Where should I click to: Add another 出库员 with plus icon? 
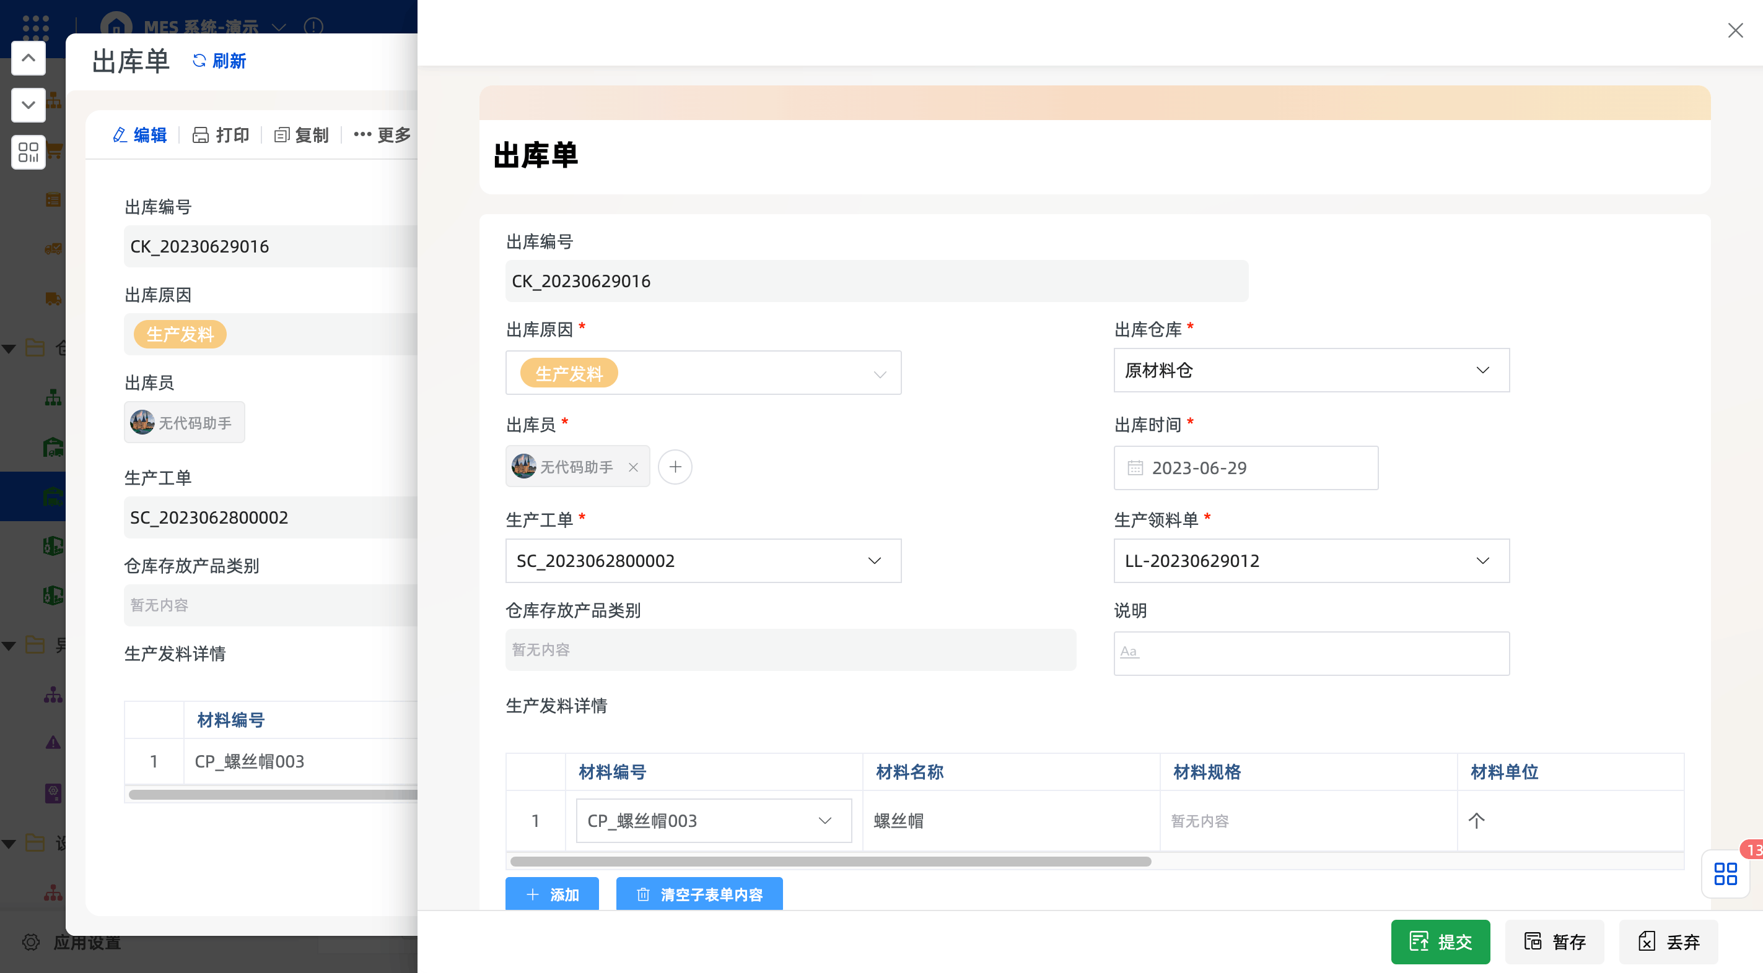(675, 467)
